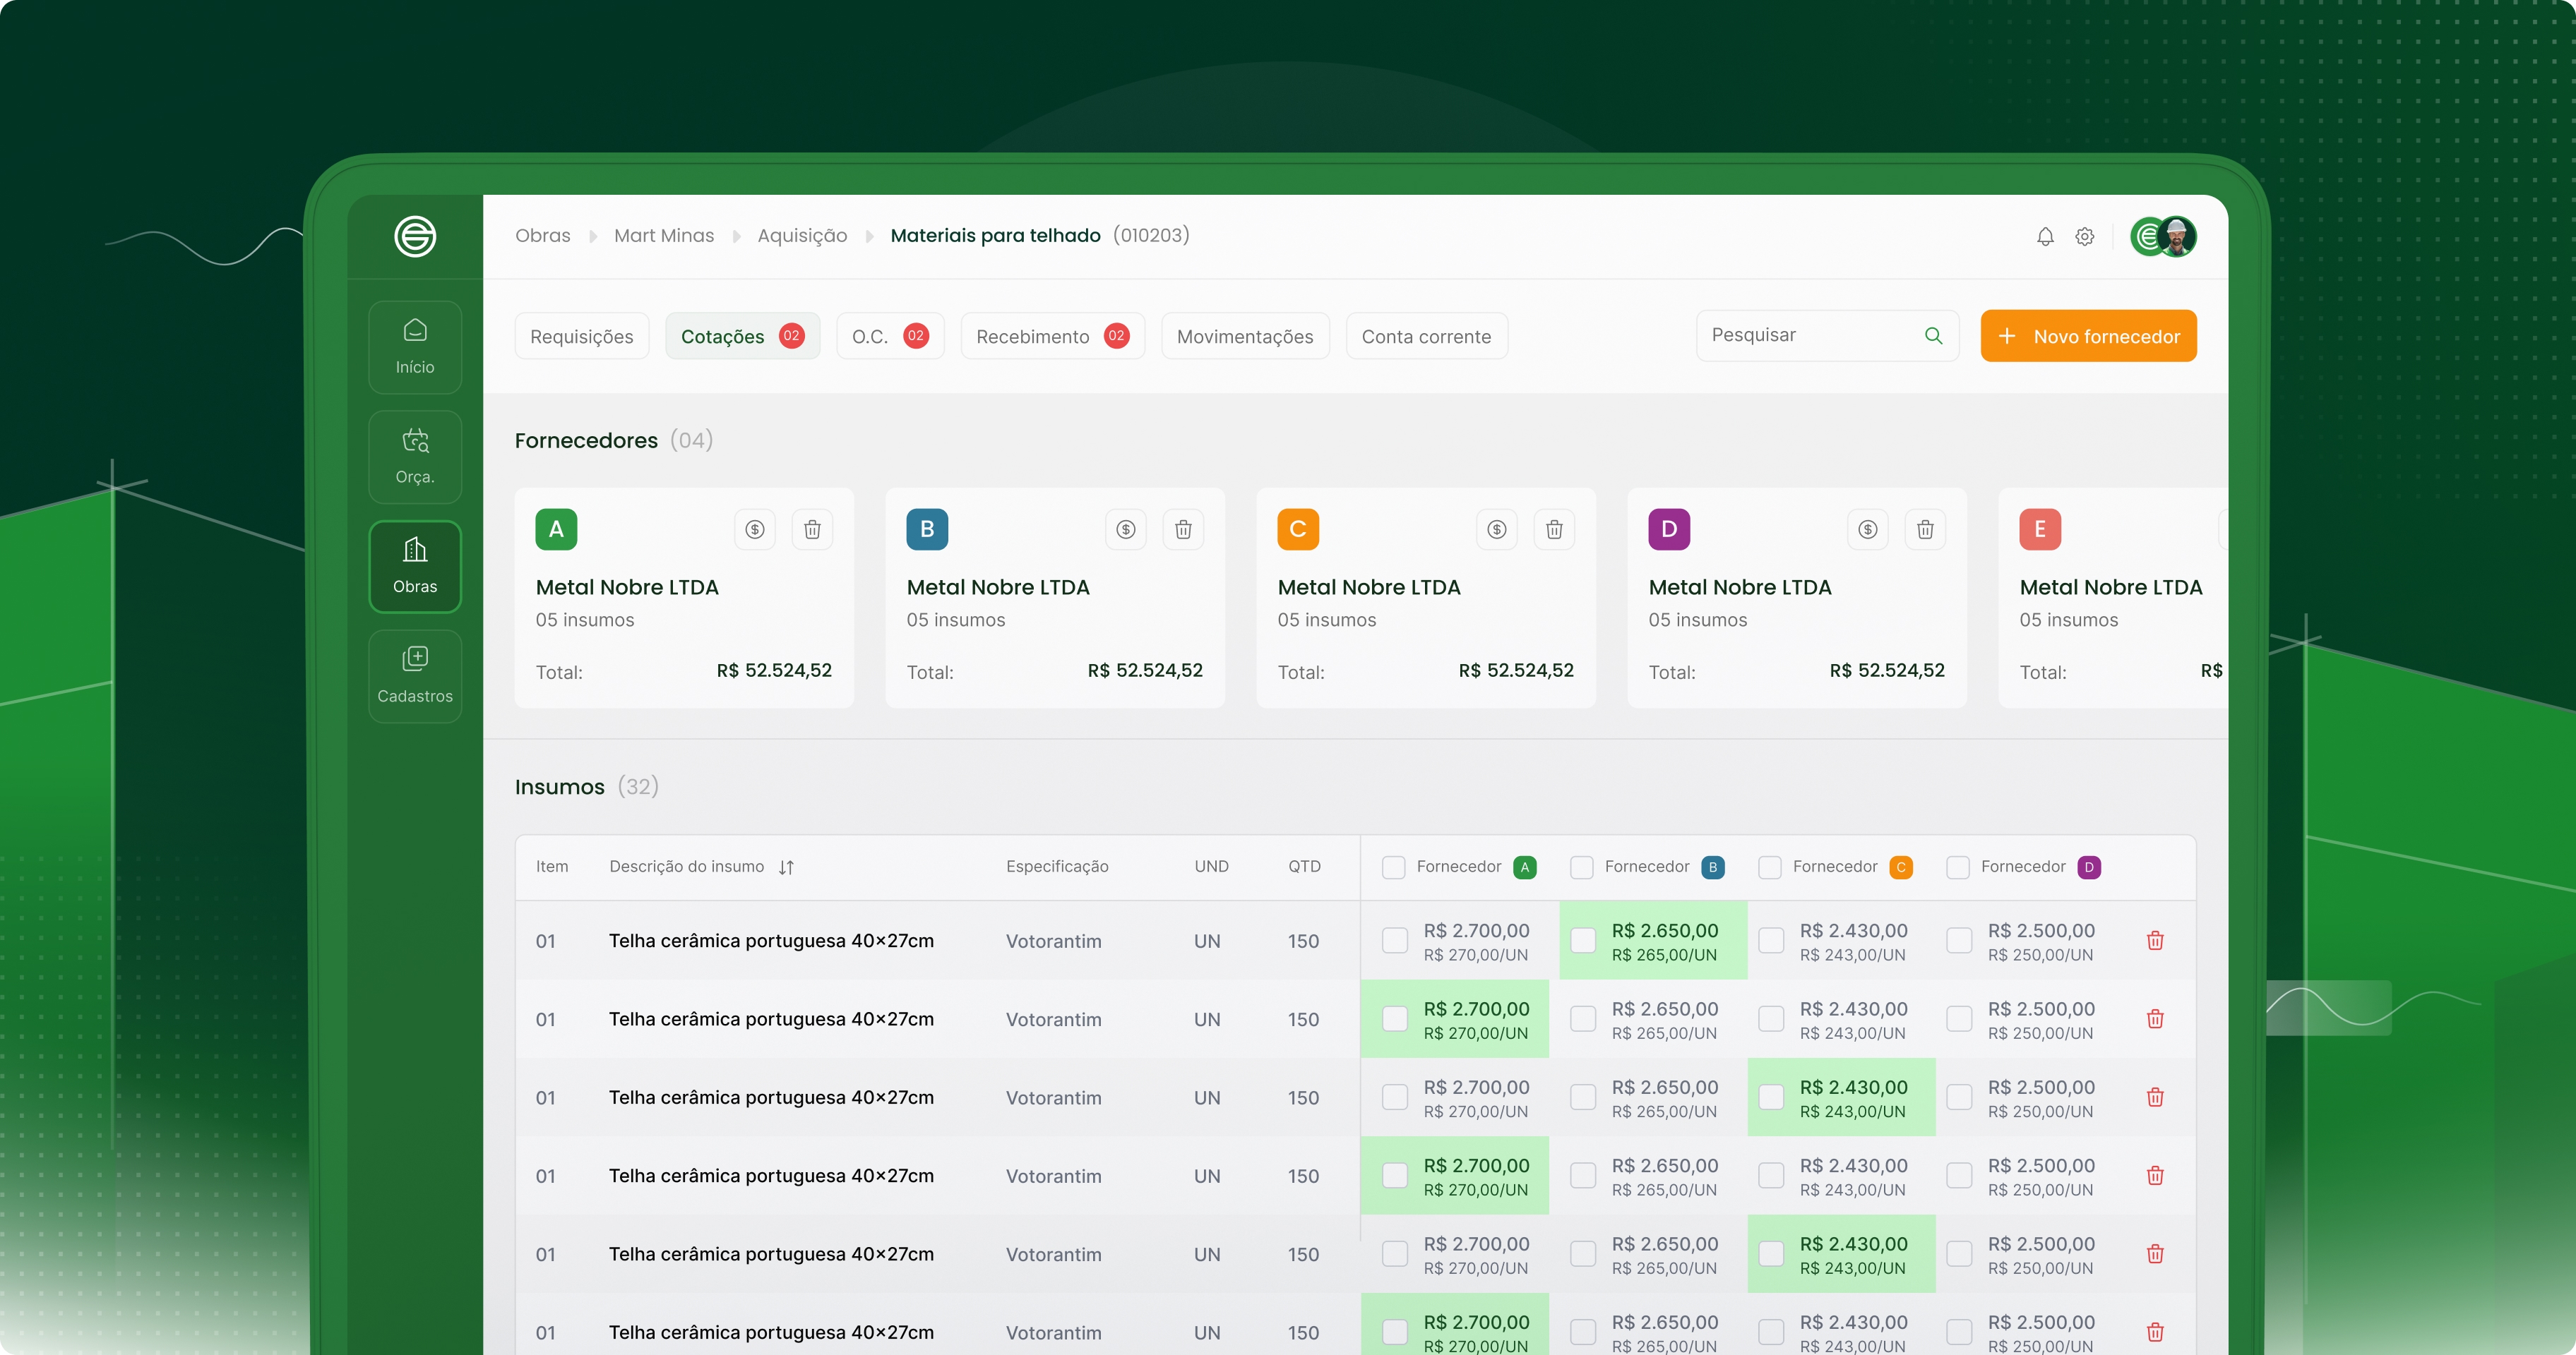The image size is (2576, 1355).
Task: Tick Fornecedor A's checkbox in the row with B highlighted
Action: [1395, 940]
